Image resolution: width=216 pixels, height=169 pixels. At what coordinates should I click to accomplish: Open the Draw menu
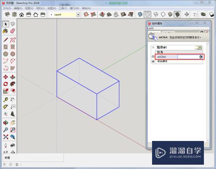(51, 8)
